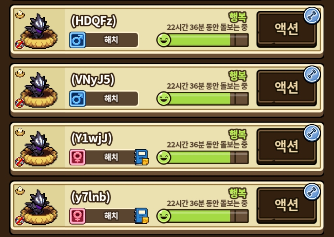Screen dimensions: 334x237
Task: Click the female gender icon for y7lnb
Action: pos(78,216)
